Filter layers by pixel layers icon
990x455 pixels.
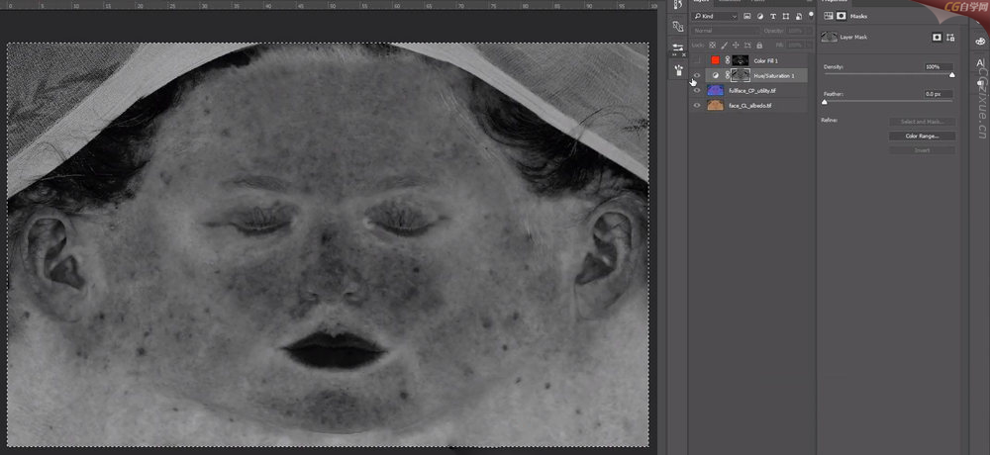[x=747, y=17]
